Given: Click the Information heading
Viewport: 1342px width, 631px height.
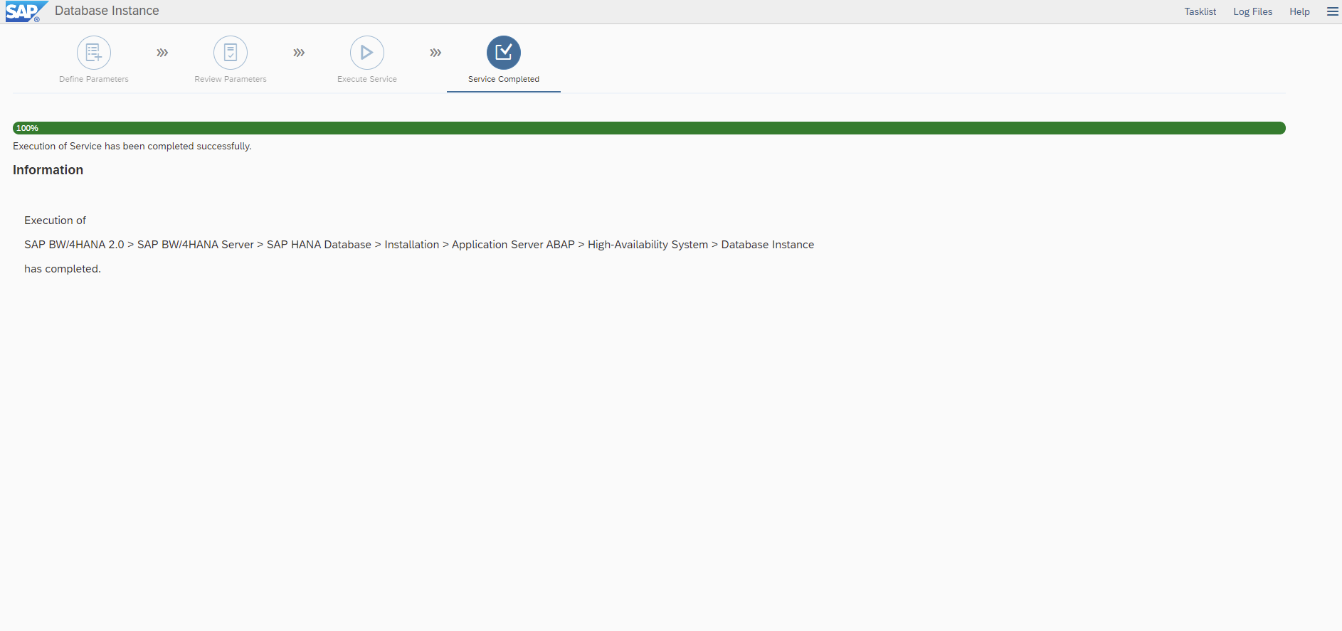Looking at the screenshot, I should 48,170.
